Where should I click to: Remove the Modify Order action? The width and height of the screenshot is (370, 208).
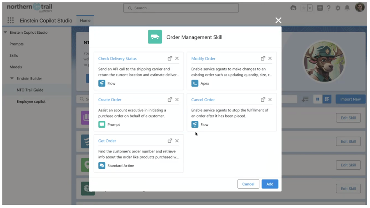coord(270,59)
